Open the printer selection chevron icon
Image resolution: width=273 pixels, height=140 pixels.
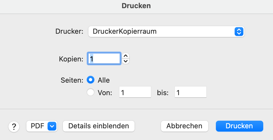(239, 32)
